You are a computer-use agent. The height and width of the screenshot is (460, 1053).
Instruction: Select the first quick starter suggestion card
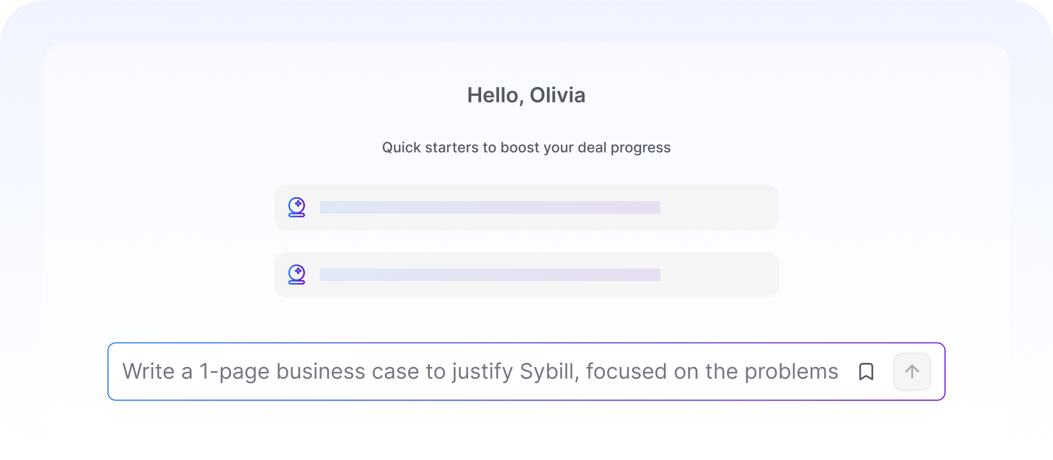pyautogui.click(x=526, y=207)
